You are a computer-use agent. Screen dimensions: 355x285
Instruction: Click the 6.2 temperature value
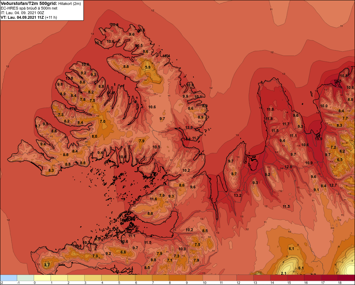[342, 151]
